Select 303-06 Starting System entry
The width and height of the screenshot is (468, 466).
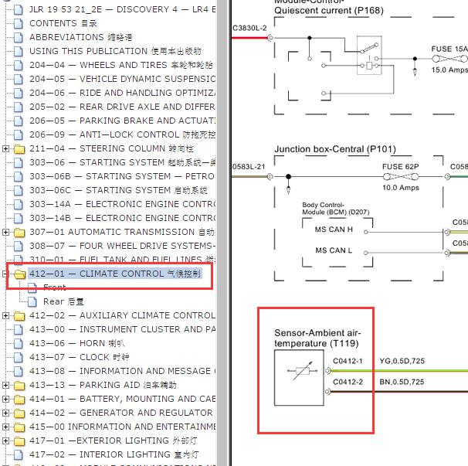(122, 162)
